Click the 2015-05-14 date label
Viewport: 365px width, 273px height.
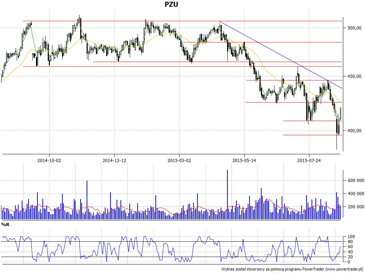pyautogui.click(x=244, y=160)
